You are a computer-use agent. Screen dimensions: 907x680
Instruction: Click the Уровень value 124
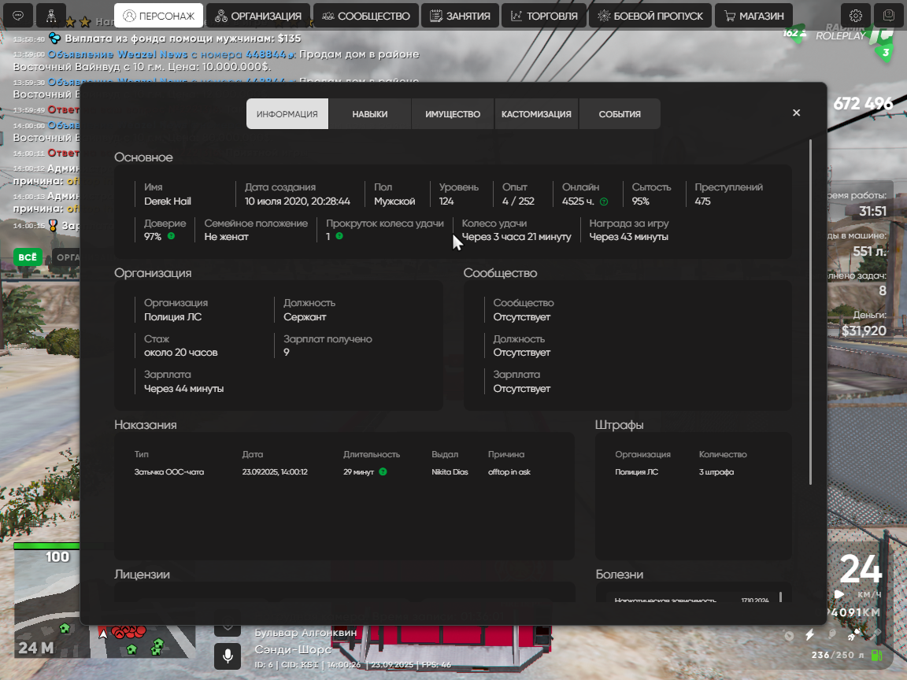click(446, 201)
